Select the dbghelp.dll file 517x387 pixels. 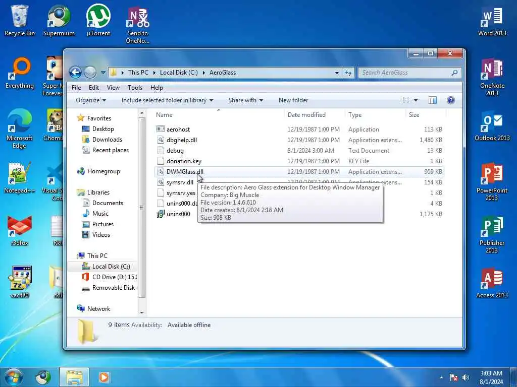pyautogui.click(x=177, y=140)
